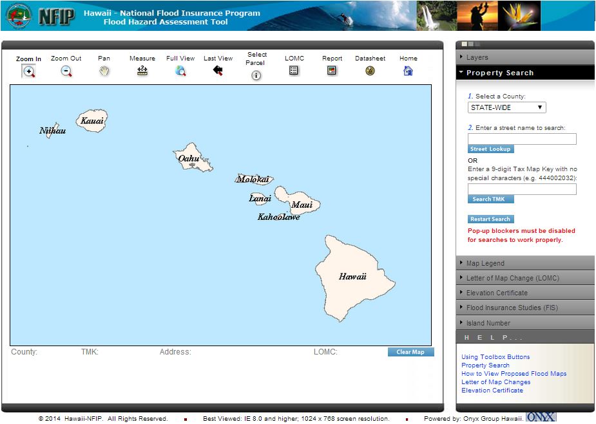Open the Measure tool
Viewport: 596px width, 424px height.
pos(142,70)
